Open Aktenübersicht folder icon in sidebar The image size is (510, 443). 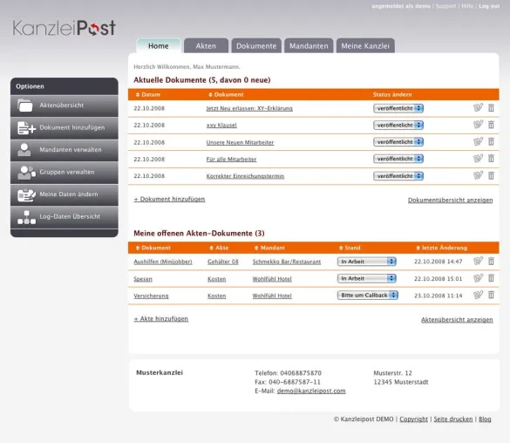[25, 106]
